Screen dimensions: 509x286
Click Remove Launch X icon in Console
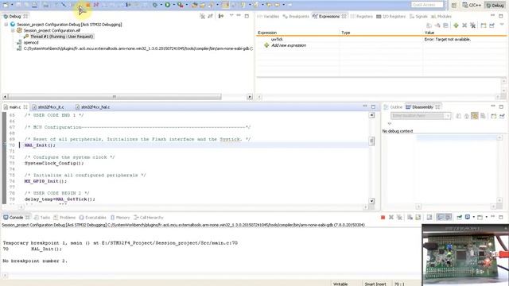point(391,217)
